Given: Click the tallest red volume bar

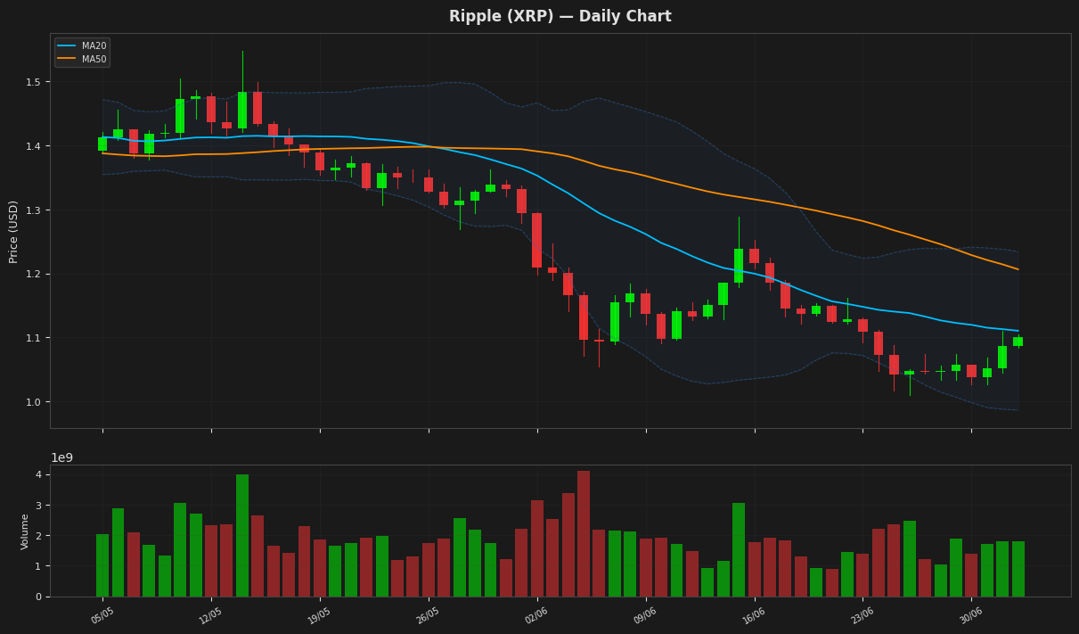Looking at the screenshot, I should [x=584, y=533].
